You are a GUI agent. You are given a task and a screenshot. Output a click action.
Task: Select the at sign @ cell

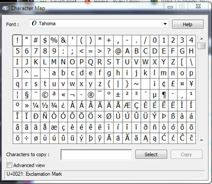(118, 51)
